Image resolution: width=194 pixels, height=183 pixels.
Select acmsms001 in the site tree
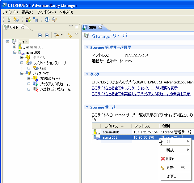click(34, 47)
